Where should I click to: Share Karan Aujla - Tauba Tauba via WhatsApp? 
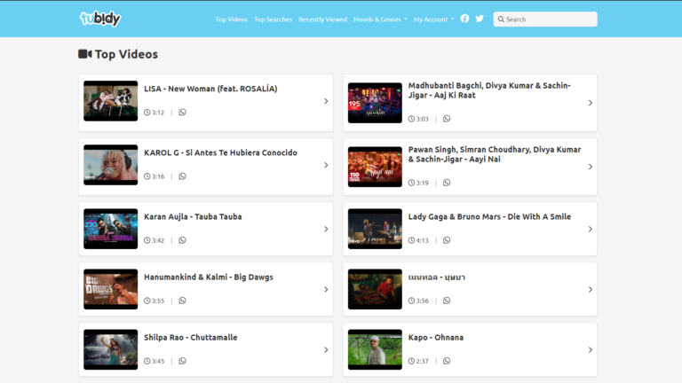pyautogui.click(x=182, y=240)
